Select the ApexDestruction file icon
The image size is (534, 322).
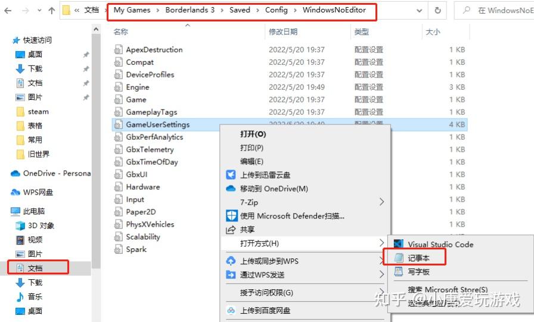118,49
